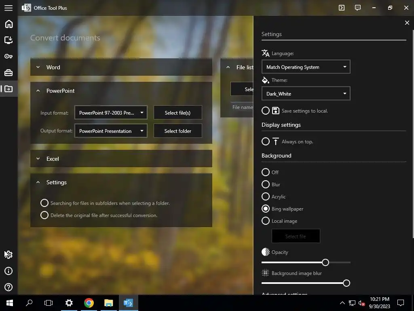The width and height of the screenshot is (414, 311).
Task: Open the About info icon
Action: pos(9,271)
